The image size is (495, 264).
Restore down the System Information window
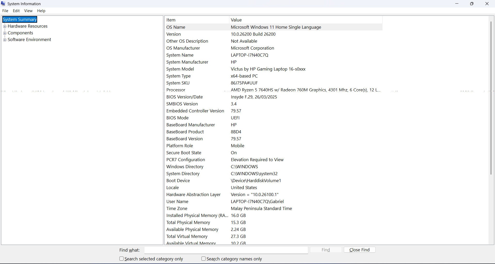pos(472,4)
